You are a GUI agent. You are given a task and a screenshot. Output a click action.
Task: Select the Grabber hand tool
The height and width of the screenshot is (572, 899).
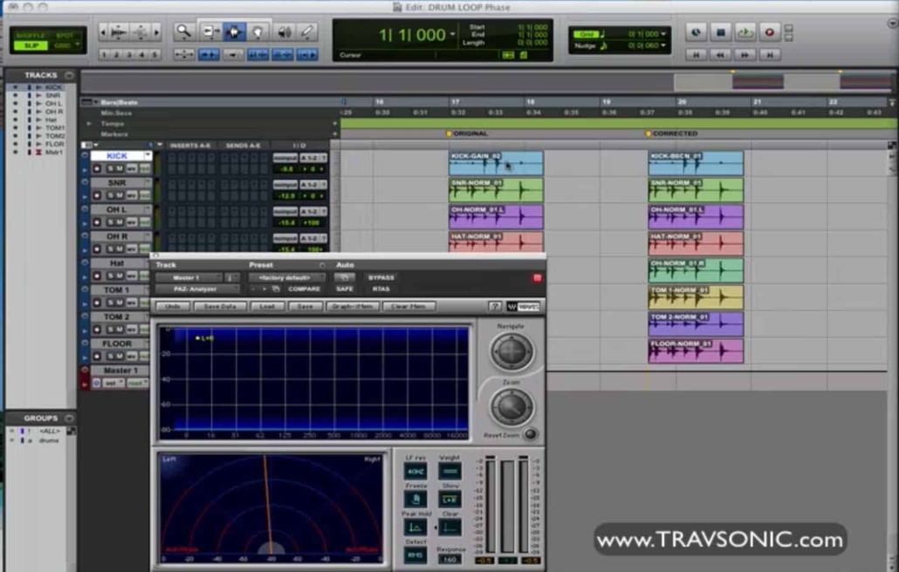(x=258, y=32)
